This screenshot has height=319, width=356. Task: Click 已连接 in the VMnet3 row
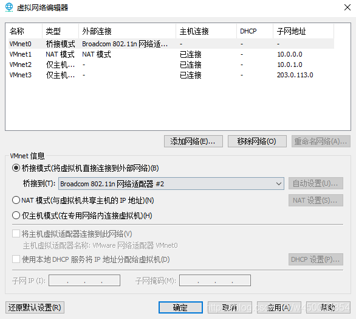[191, 75]
